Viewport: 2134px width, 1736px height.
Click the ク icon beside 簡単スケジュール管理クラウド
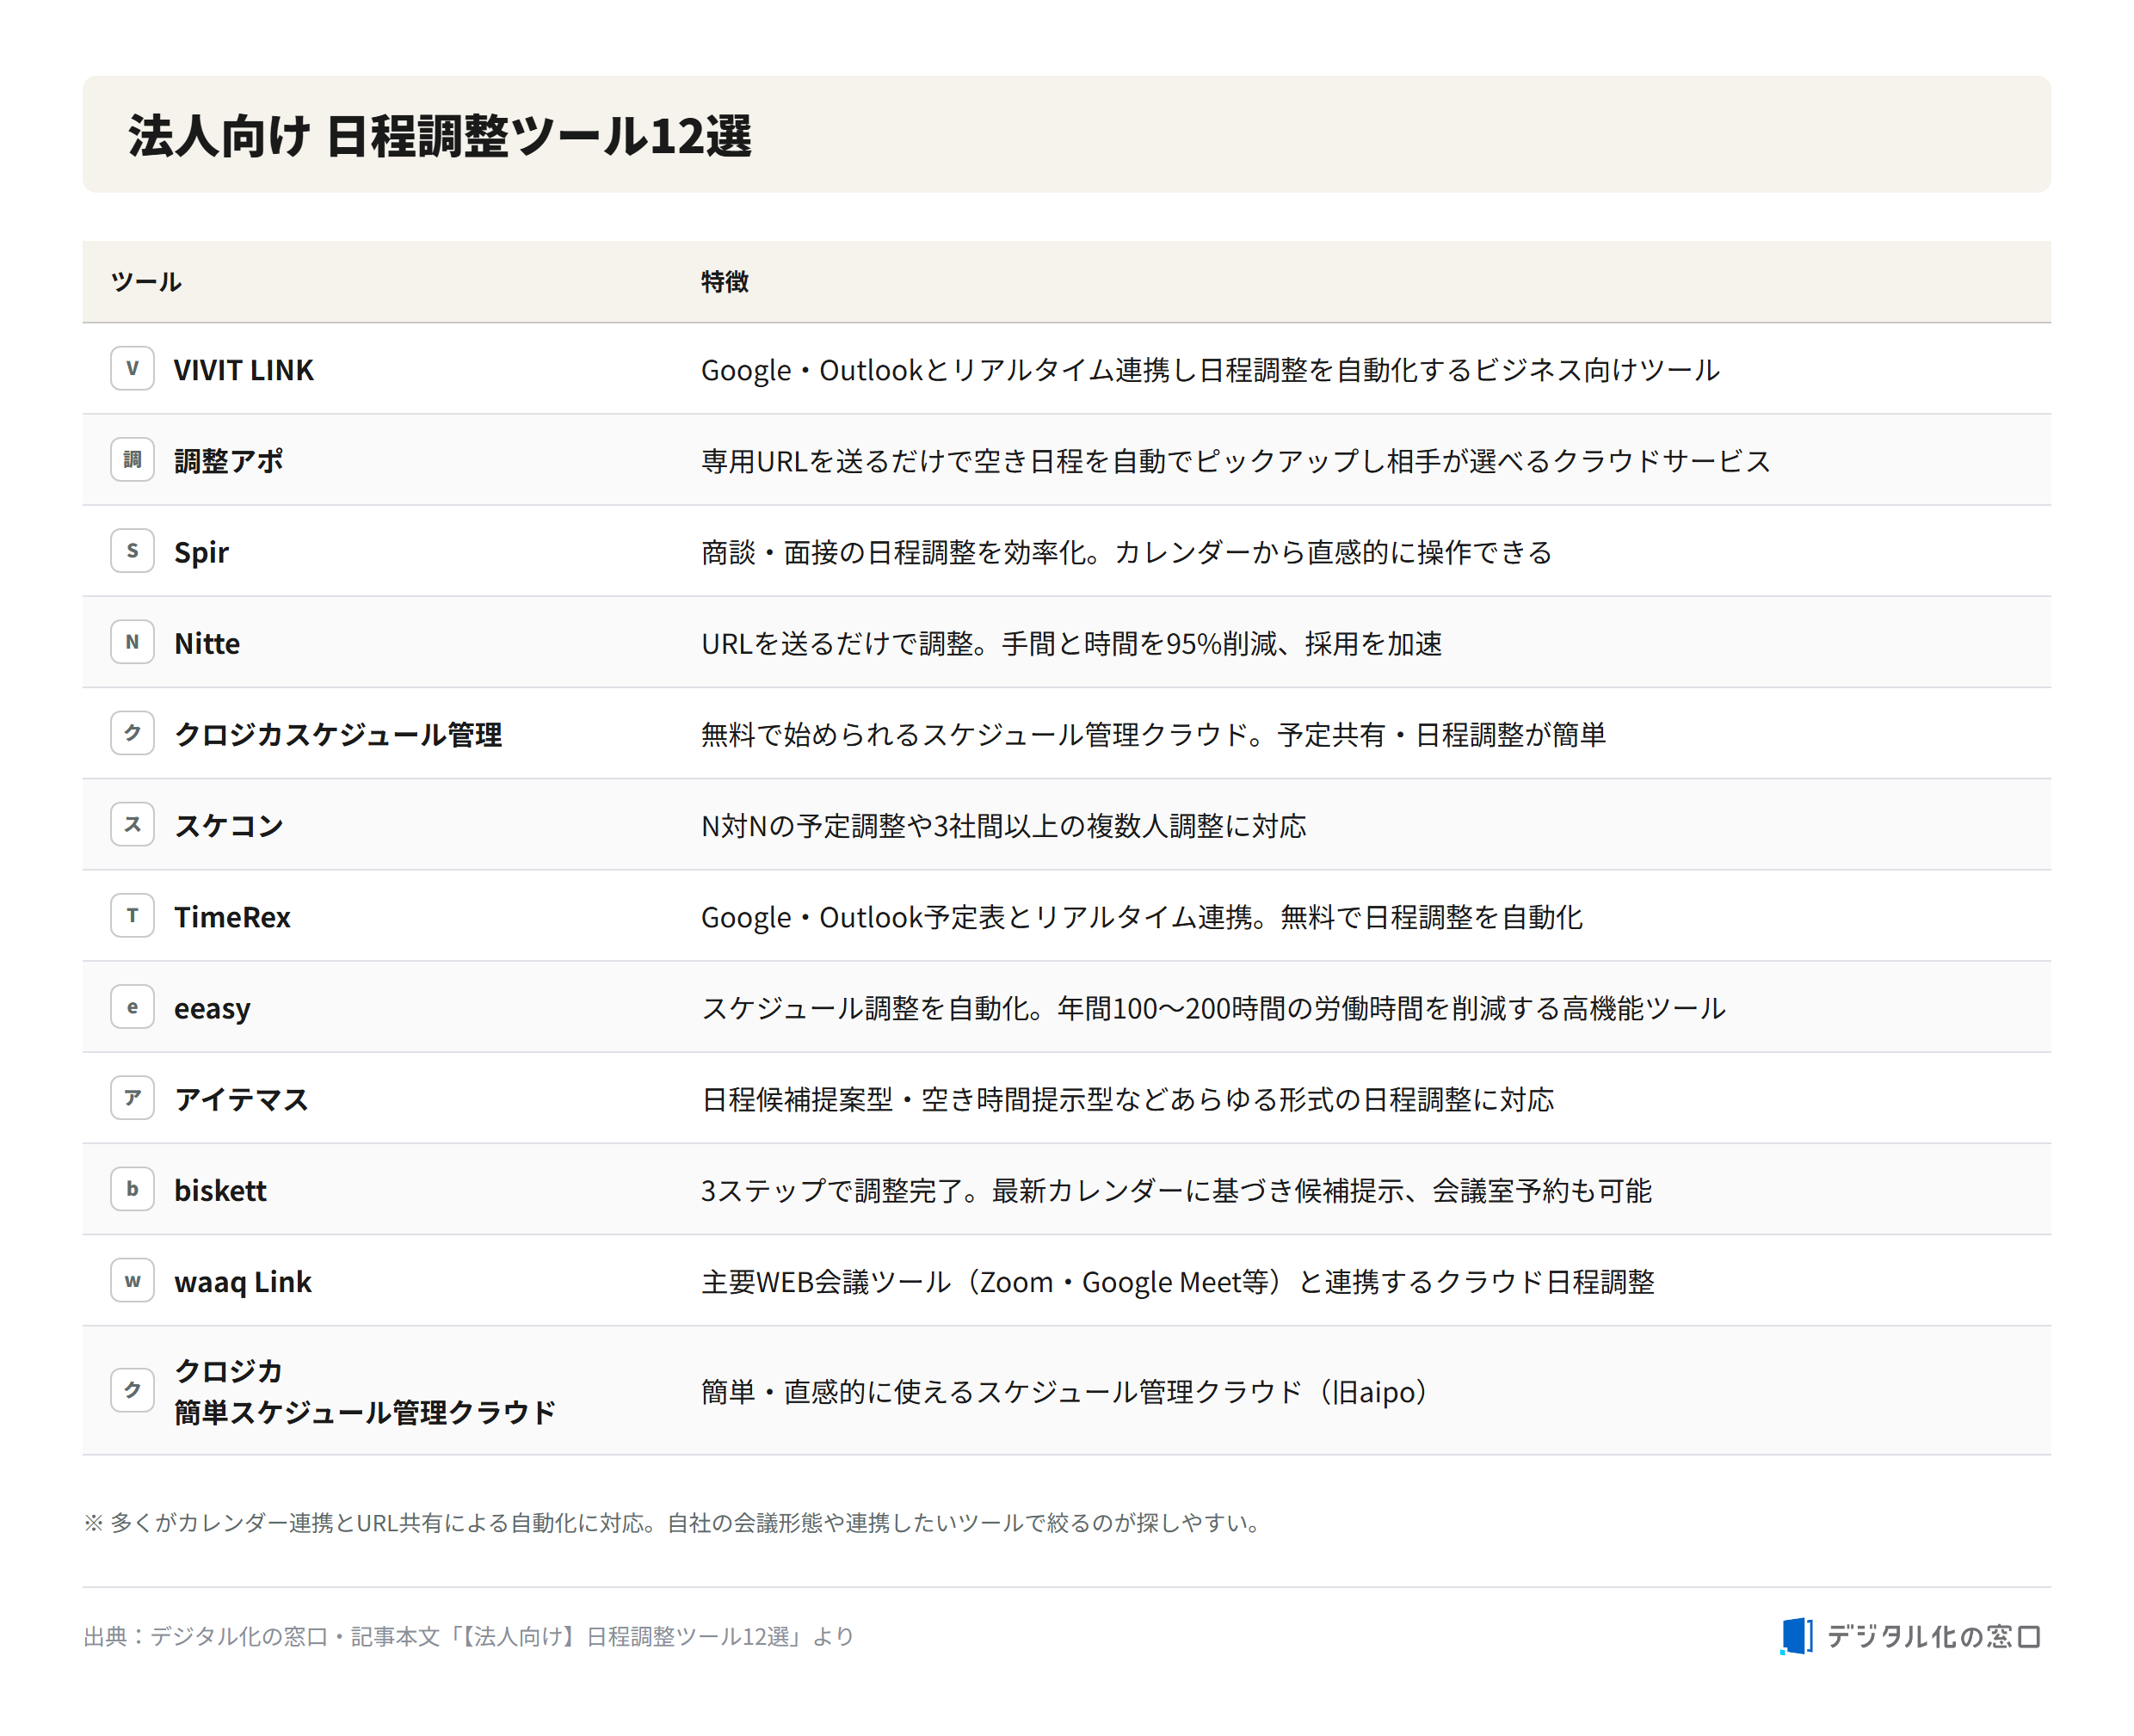[x=132, y=1390]
